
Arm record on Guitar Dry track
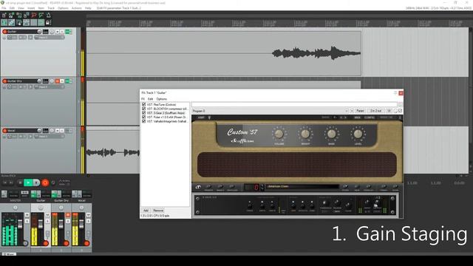(x=4, y=81)
